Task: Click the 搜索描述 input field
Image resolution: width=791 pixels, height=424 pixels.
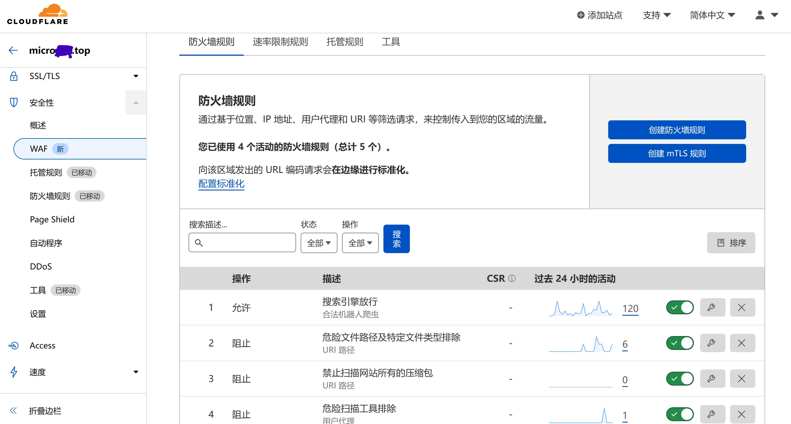Action: tap(242, 243)
